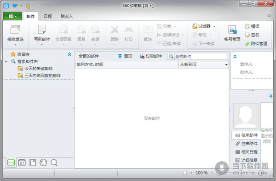Open the quick access customize arrow in the title bar
Viewport: 276px width, 181px height.
point(39,6)
